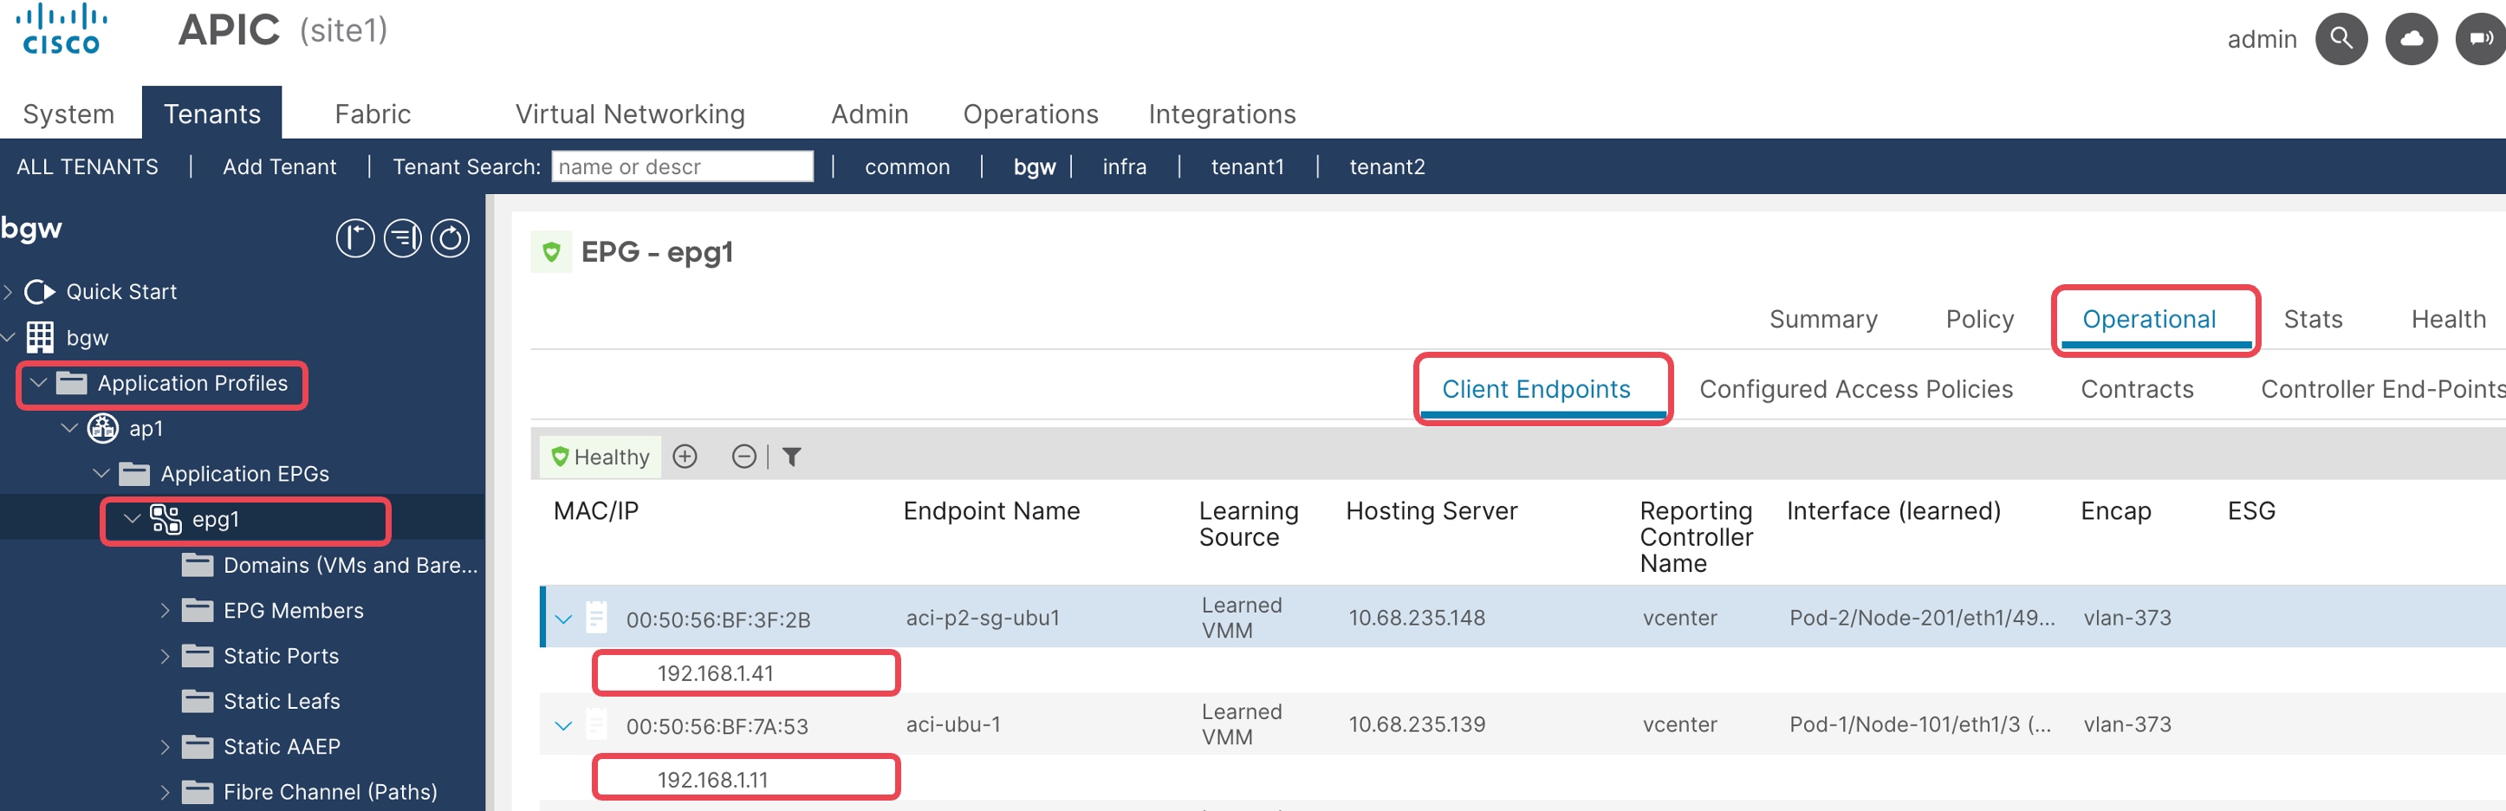Click the Domains (VMs and Bare...) folder icon
Viewport: 2506px width, 811px height.
coord(198,565)
